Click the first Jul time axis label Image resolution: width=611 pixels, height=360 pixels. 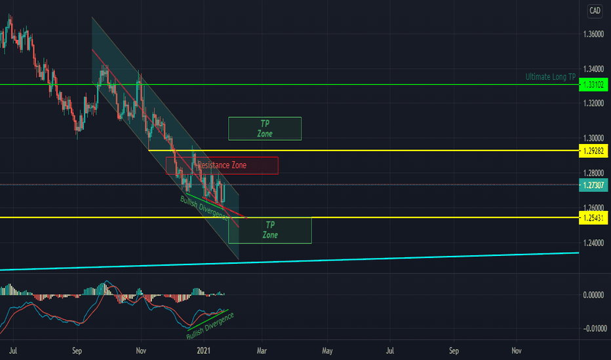tap(13, 351)
